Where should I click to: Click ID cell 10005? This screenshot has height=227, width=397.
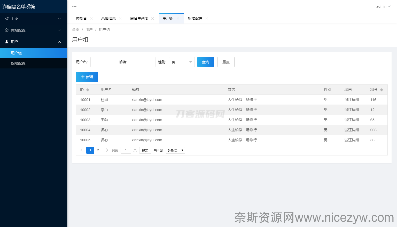click(x=85, y=140)
